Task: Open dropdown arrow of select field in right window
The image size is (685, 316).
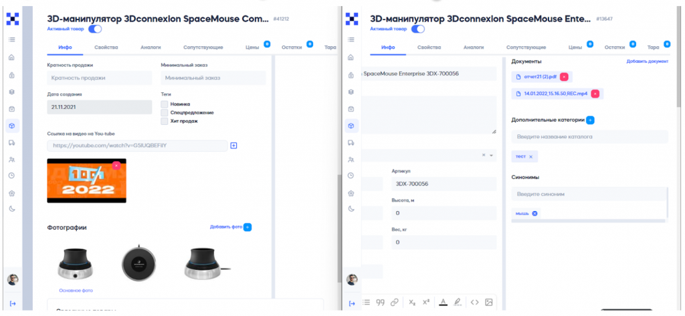Action: click(491, 156)
